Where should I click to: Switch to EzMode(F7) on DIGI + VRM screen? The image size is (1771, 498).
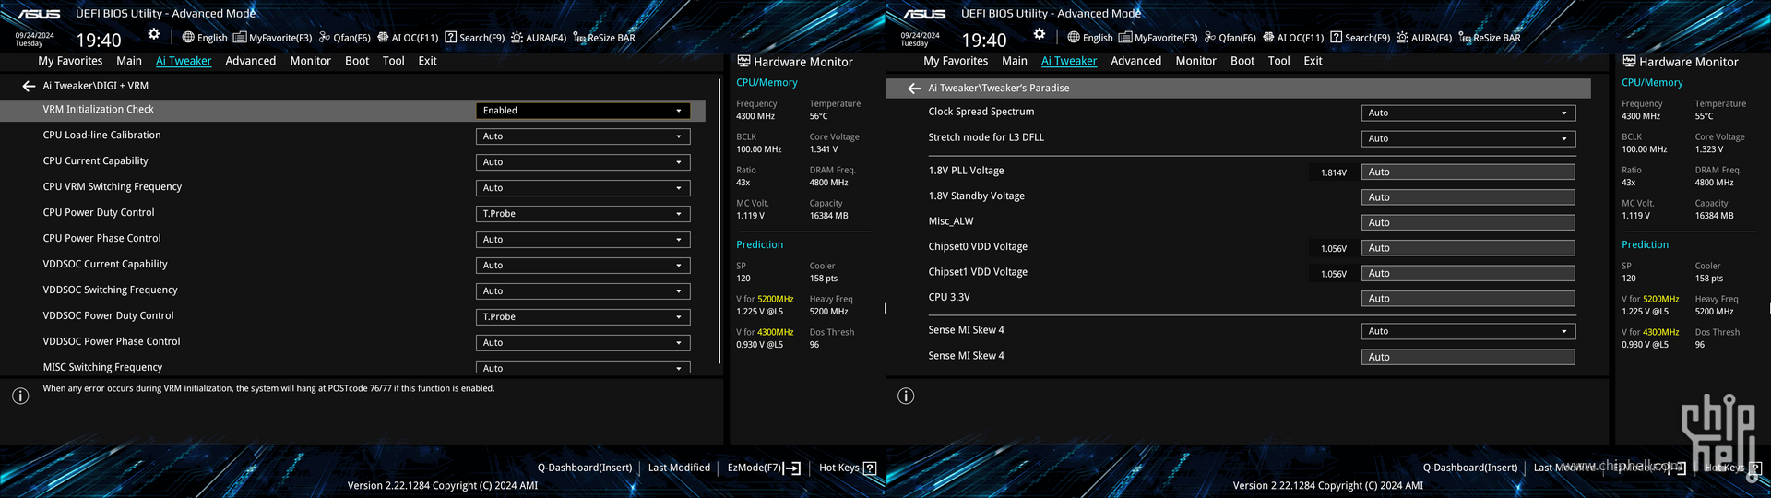click(764, 468)
